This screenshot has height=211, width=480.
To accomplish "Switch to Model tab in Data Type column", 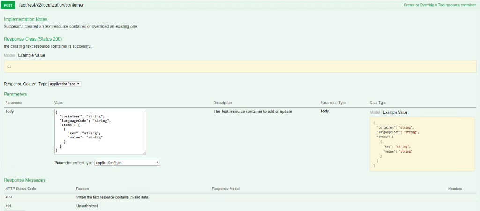I will pyautogui.click(x=375, y=112).
